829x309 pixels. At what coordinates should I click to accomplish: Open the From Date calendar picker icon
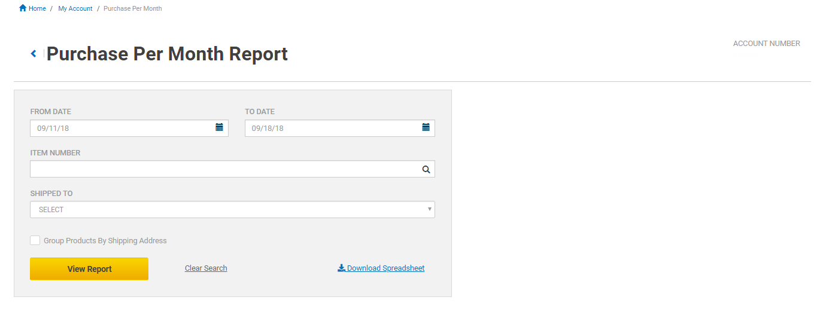(x=219, y=127)
